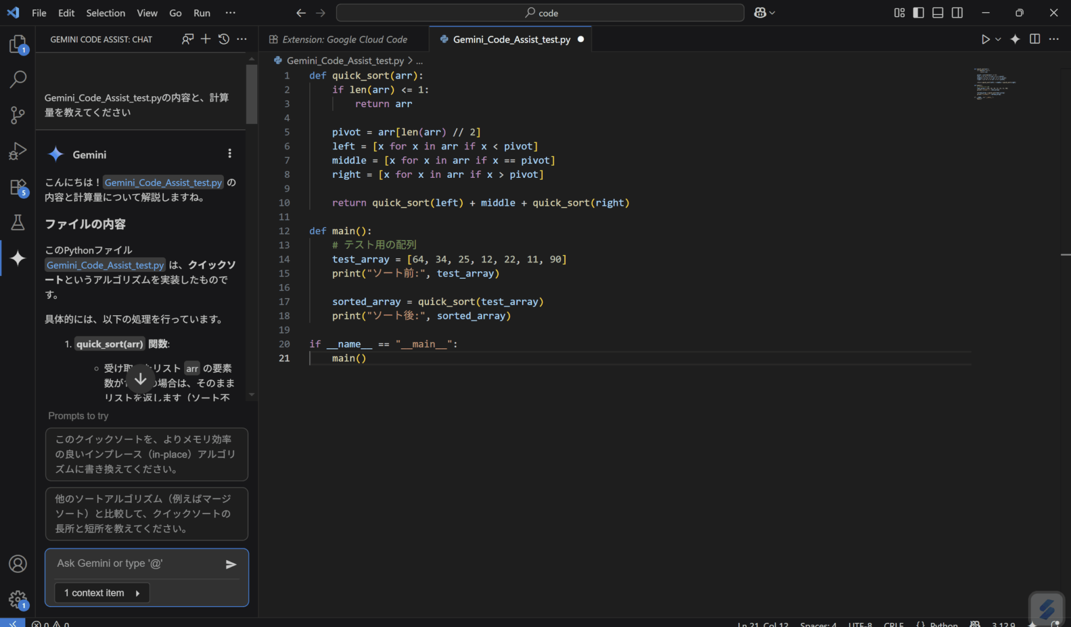Choose the merge sort comparison prompt suggestion
Screen dimensions: 1071x627
coord(146,514)
